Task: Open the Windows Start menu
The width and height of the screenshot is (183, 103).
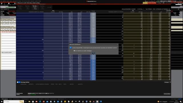Action: [2, 102]
